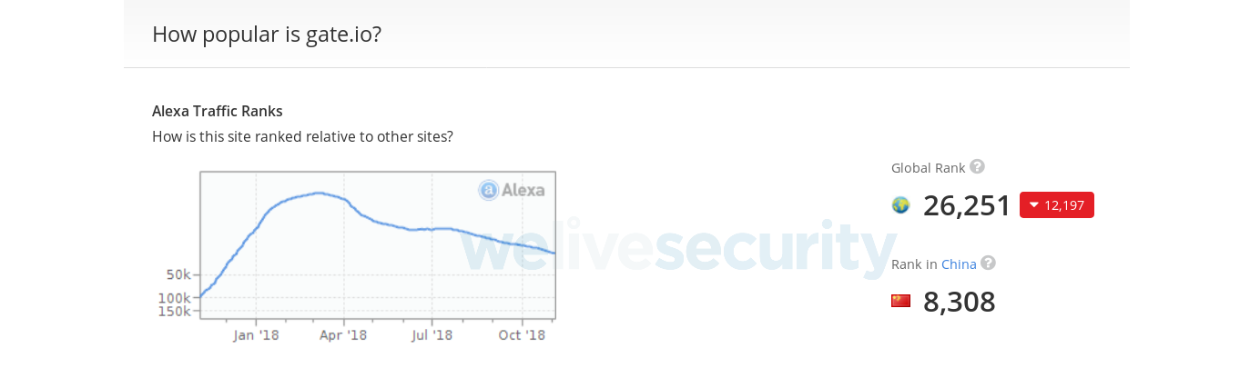This screenshot has width=1250, height=378.
Task: Click the 12,197 rank change number
Action: pos(1064,205)
